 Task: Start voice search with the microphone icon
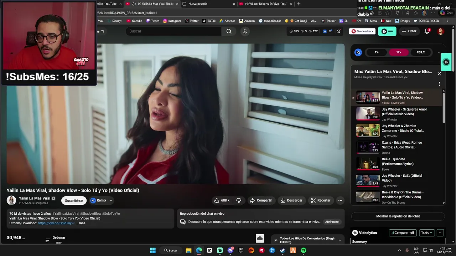click(x=245, y=31)
